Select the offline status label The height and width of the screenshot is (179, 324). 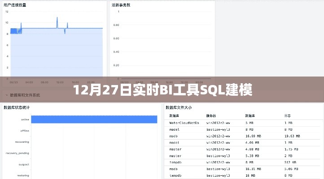point(25,131)
